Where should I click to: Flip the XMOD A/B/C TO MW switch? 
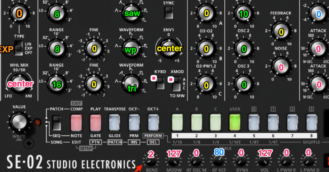[177, 84]
